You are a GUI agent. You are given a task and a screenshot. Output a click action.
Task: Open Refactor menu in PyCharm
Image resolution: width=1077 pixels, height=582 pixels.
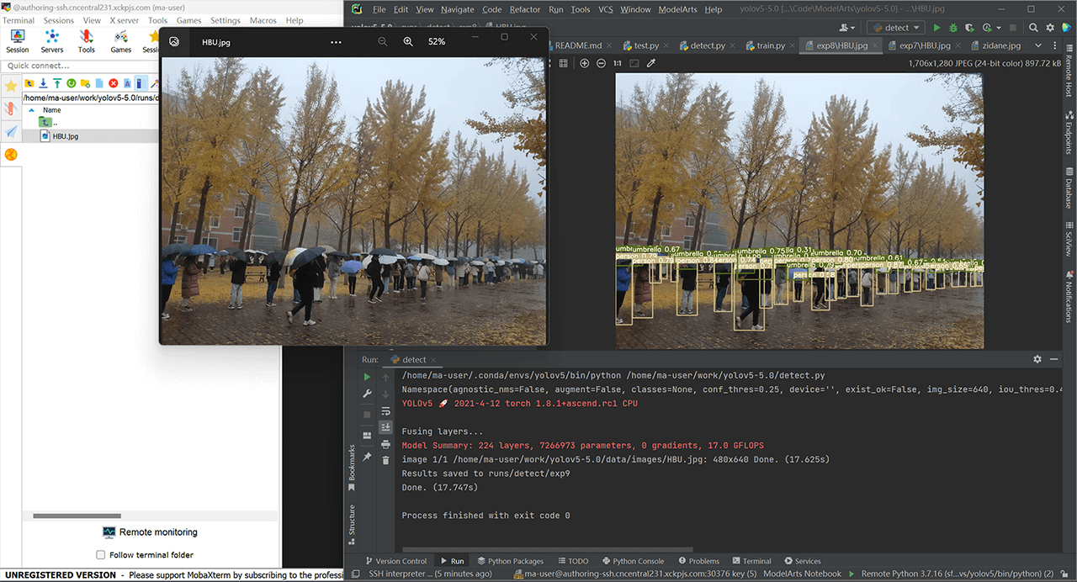coord(525,9)
